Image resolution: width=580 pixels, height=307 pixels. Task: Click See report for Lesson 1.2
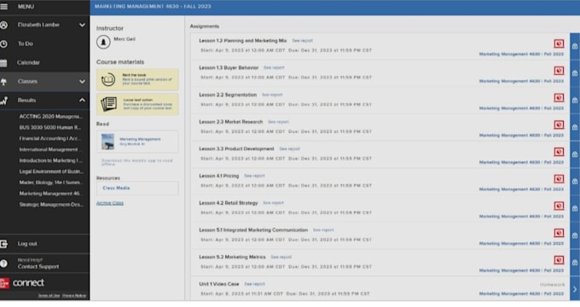click(302, 41)
